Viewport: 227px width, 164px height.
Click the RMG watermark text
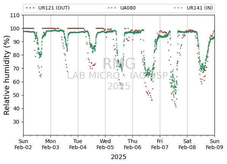119,64
